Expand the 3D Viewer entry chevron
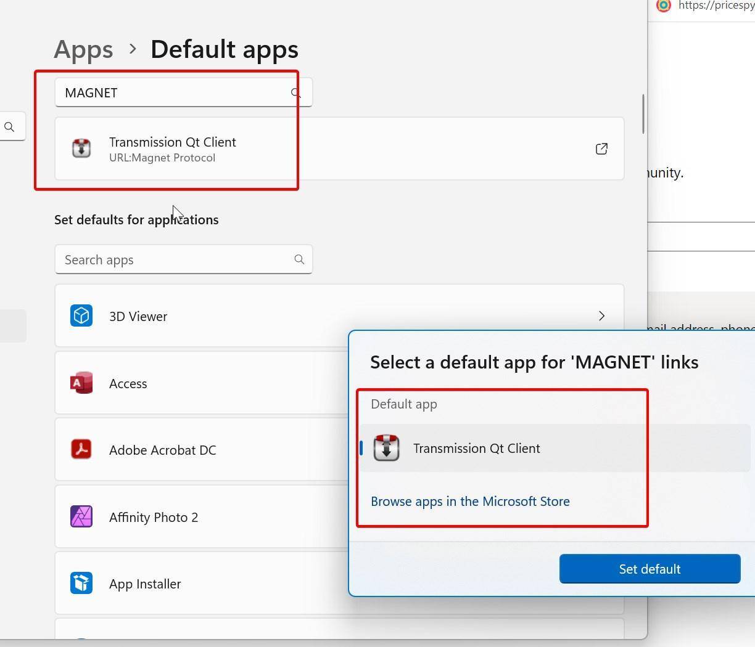The width and height of the screenshot is (755, 647). pyautogui.click(x=601, y=315)
